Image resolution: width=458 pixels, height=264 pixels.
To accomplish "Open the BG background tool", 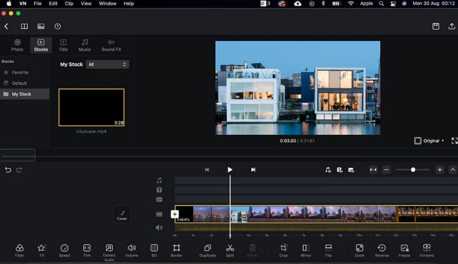I will click(154, 250).
